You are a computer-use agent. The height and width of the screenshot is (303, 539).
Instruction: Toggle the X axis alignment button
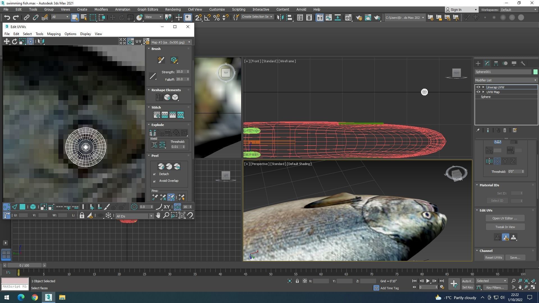click(x=497, y=161)
